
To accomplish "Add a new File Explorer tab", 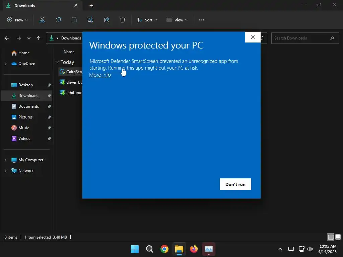I will point(91,6).
